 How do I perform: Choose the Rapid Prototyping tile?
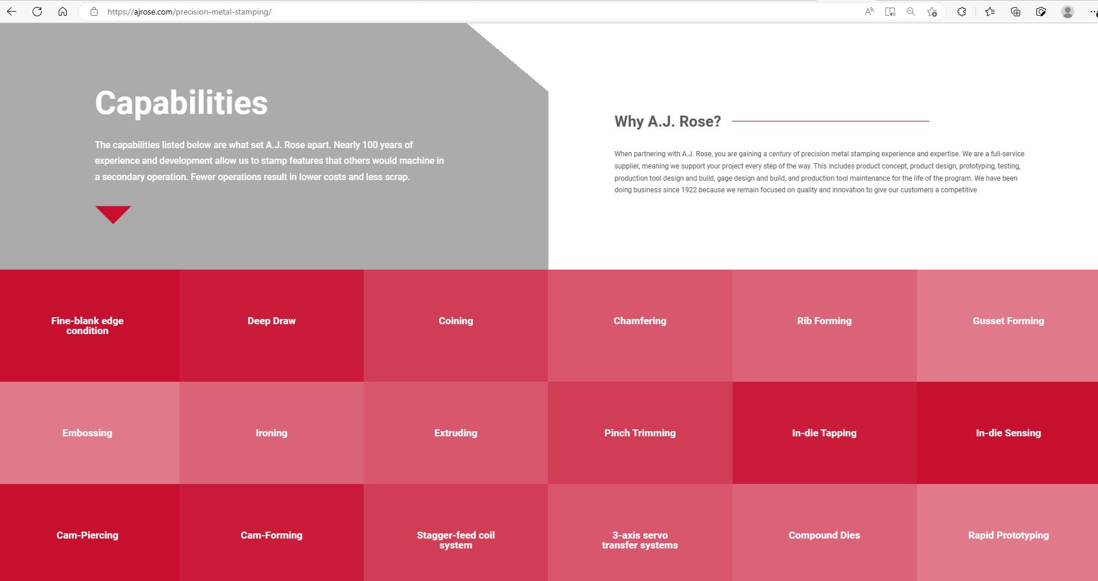click(x=1008, y=535)
